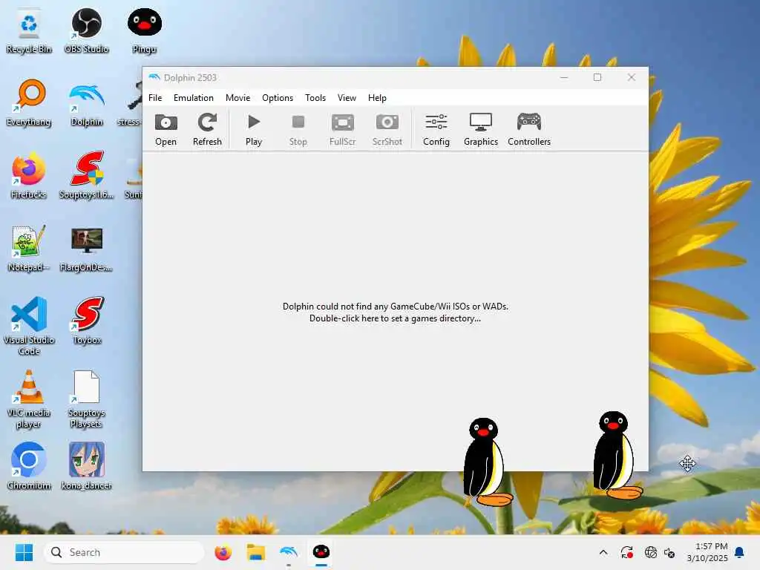Click the right Pingu penguin character
The width and height of the screenshot is (760, 570).
click(616, 455)
